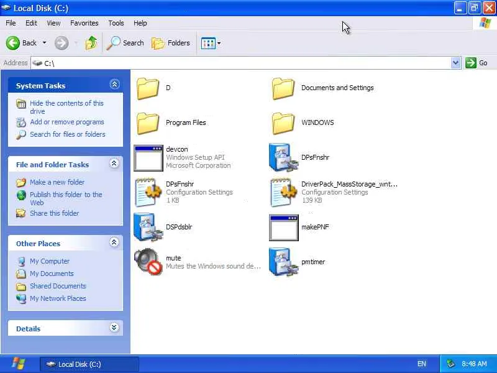Click the Local Disk (C:) title bar drive icon
This screenshot has width=497, height=373.
tap(6, 7)
